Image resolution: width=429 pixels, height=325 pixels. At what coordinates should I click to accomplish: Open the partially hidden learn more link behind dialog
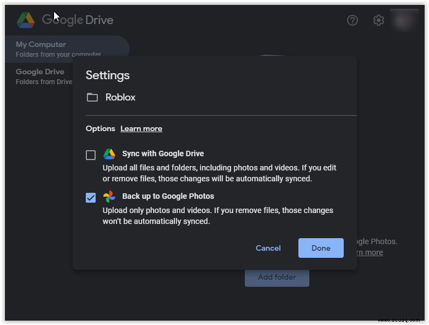[369, 252]
